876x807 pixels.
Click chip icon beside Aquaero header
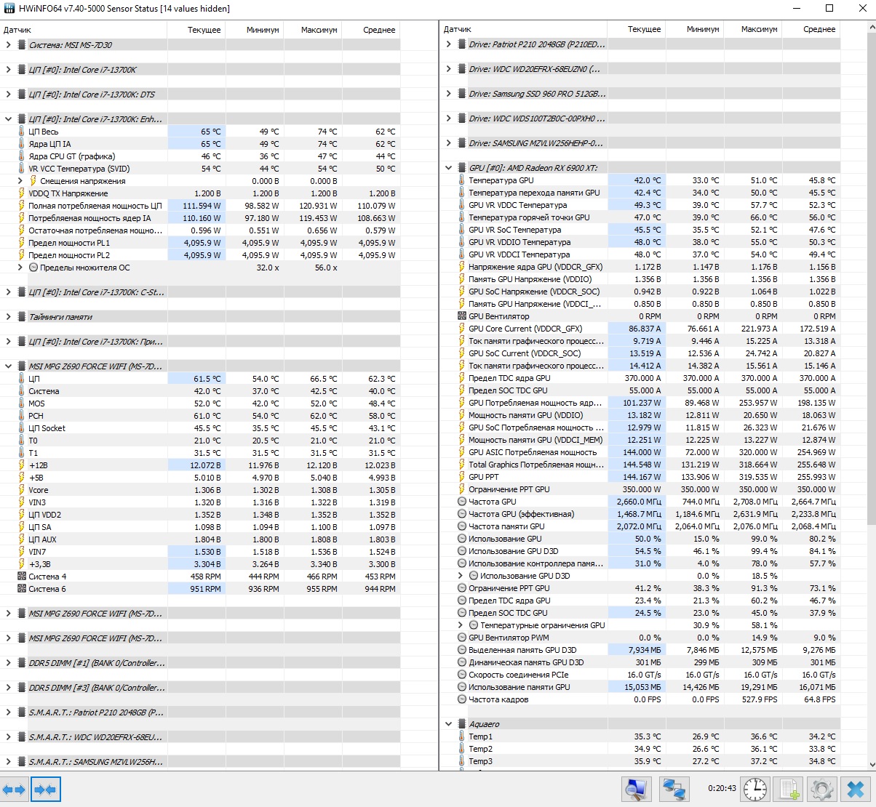pos(461,724)
